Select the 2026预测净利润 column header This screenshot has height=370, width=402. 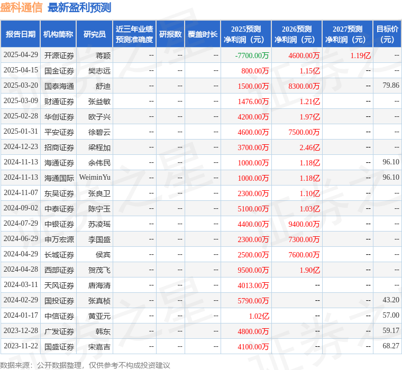click(297, 34)
